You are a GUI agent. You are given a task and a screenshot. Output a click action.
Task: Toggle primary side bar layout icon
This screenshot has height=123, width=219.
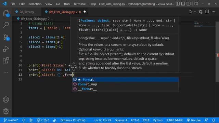[178, 4]
